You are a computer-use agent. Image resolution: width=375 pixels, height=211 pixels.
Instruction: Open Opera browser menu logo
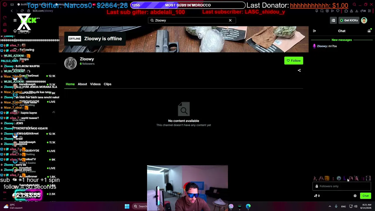[x=5, y=5]
